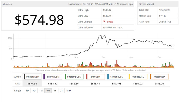
Task: Select the Max range
Action: [x=69, y=90]
